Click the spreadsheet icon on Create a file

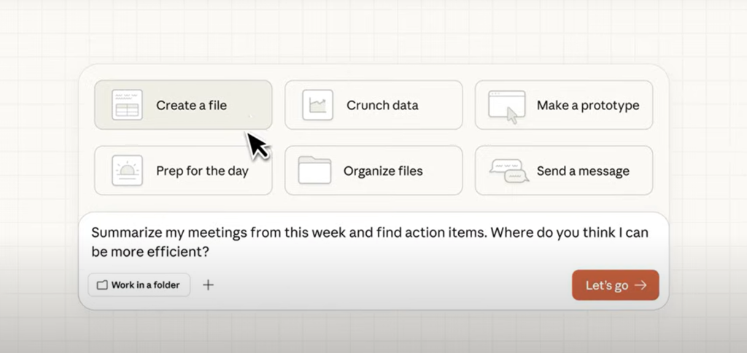127,105
